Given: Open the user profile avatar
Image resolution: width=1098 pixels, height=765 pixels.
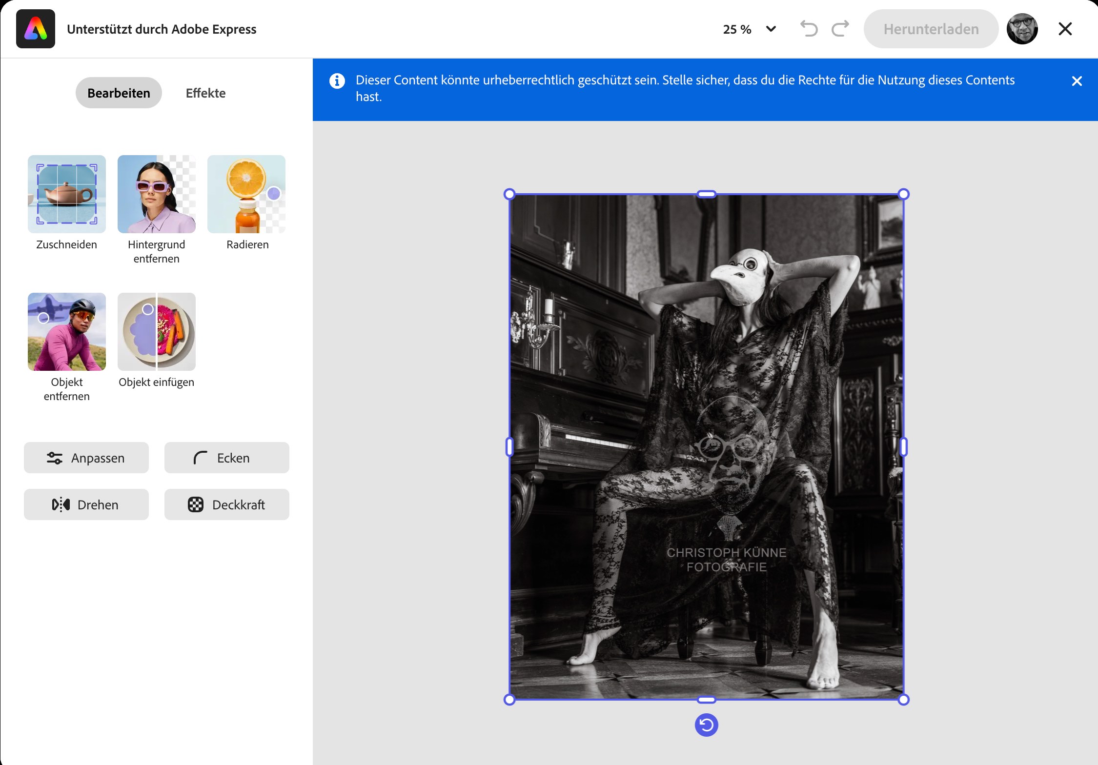Looking at the screenshot, I should [x=1022, y=29].
